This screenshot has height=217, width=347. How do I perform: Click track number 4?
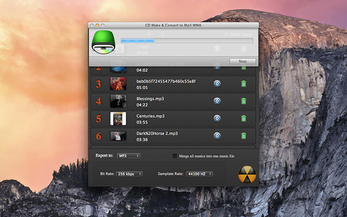(x=98, y=101)
